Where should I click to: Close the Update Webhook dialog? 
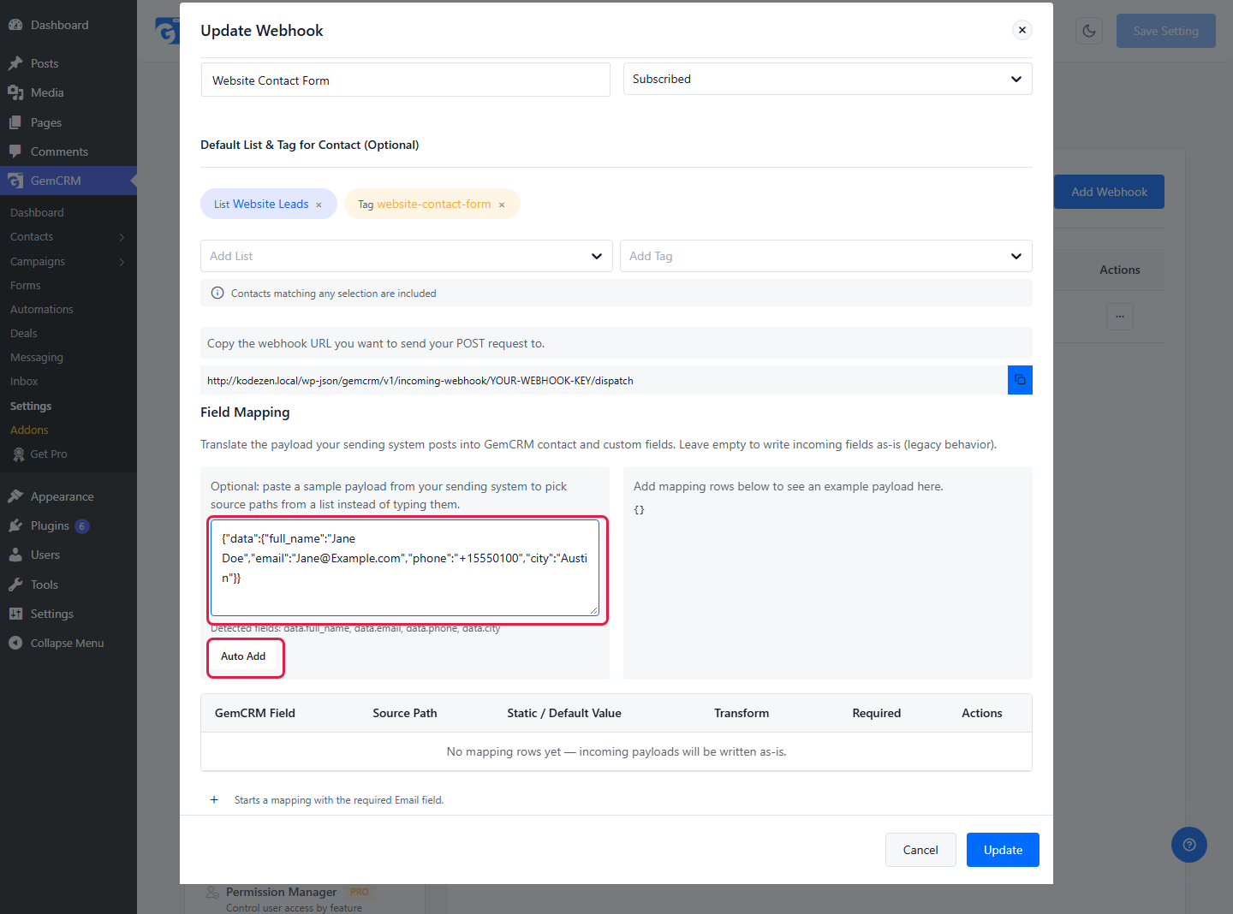1022,30
